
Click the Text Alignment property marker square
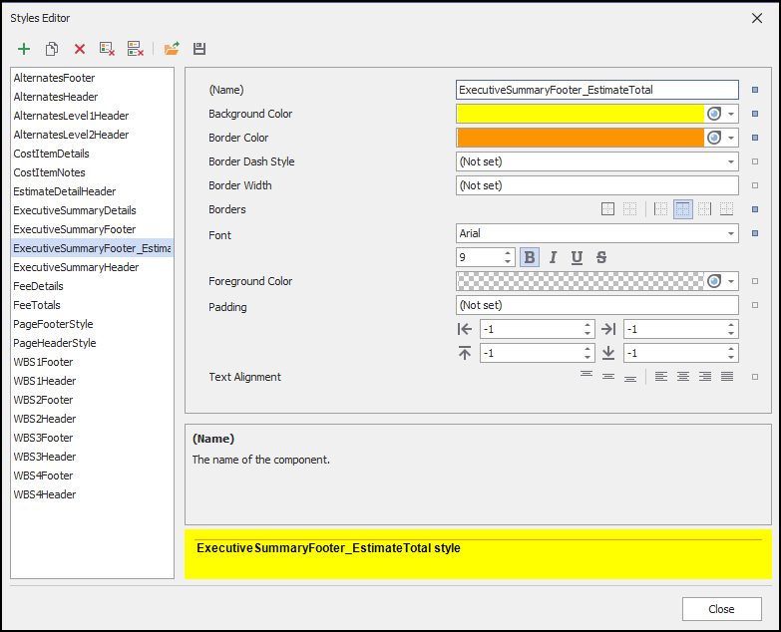(755, 377)
